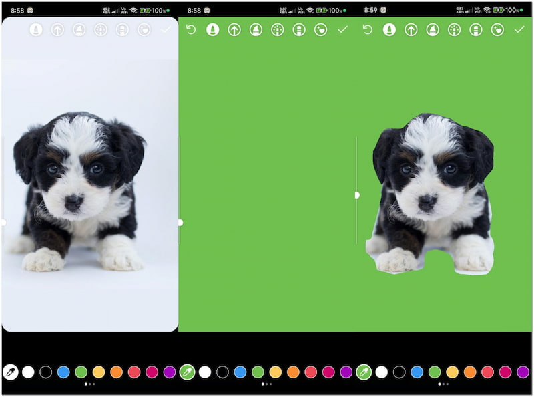The image size is (534, 397).
Task: Pick white color swatch on puppy cutout screen
Action: [382, 372]
